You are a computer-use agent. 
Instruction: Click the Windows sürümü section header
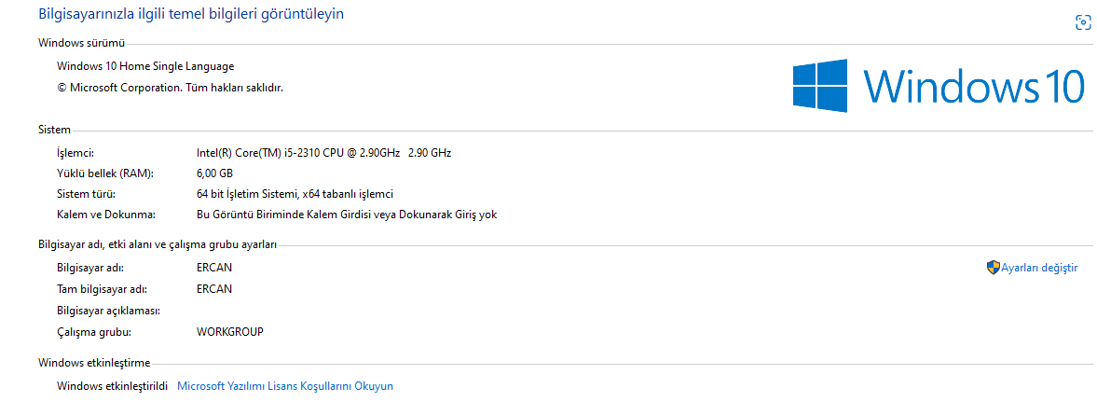pos(81,43)
